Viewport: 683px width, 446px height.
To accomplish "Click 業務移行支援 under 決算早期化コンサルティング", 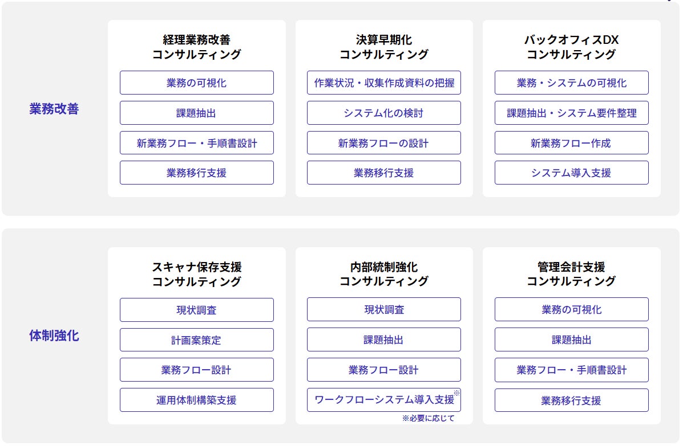I will pos(383,173).
